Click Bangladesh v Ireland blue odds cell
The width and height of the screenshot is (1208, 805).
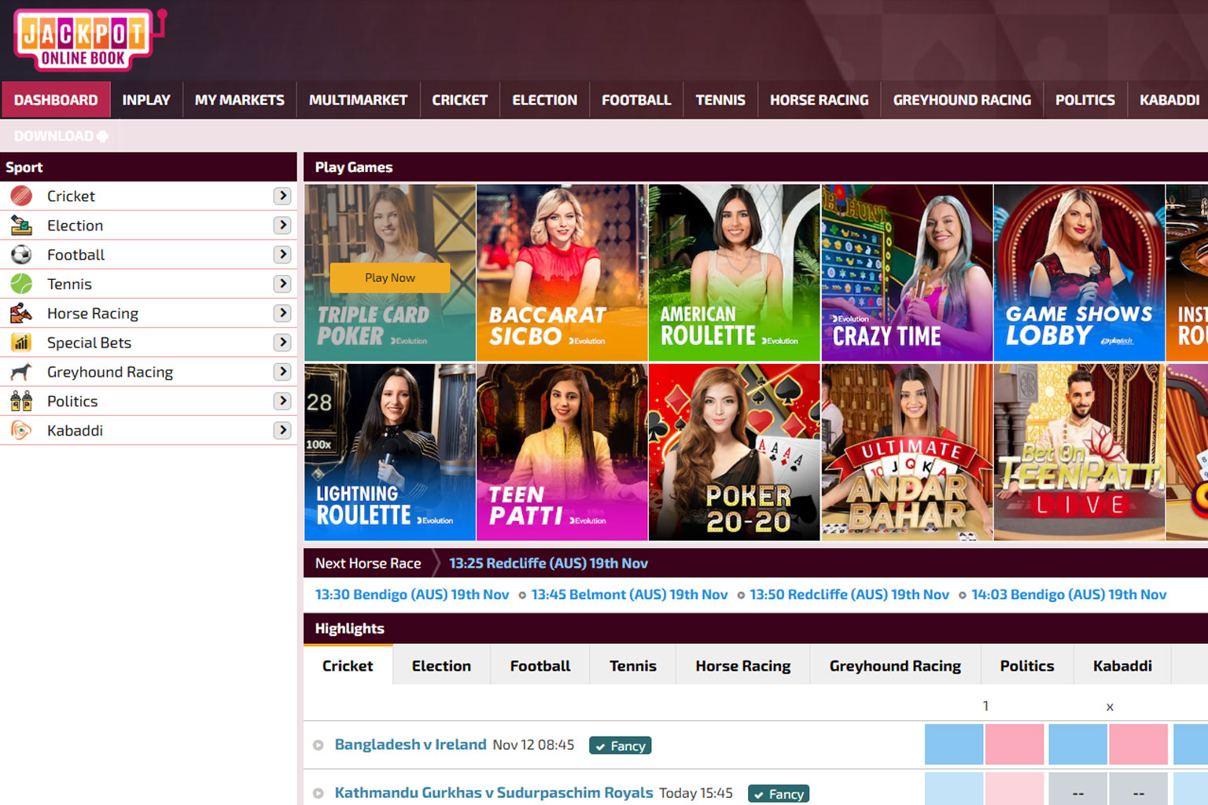point(953,744)
